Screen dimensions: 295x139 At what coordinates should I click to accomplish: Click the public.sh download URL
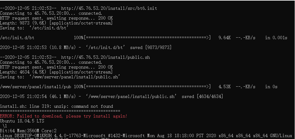pos(106,57)
